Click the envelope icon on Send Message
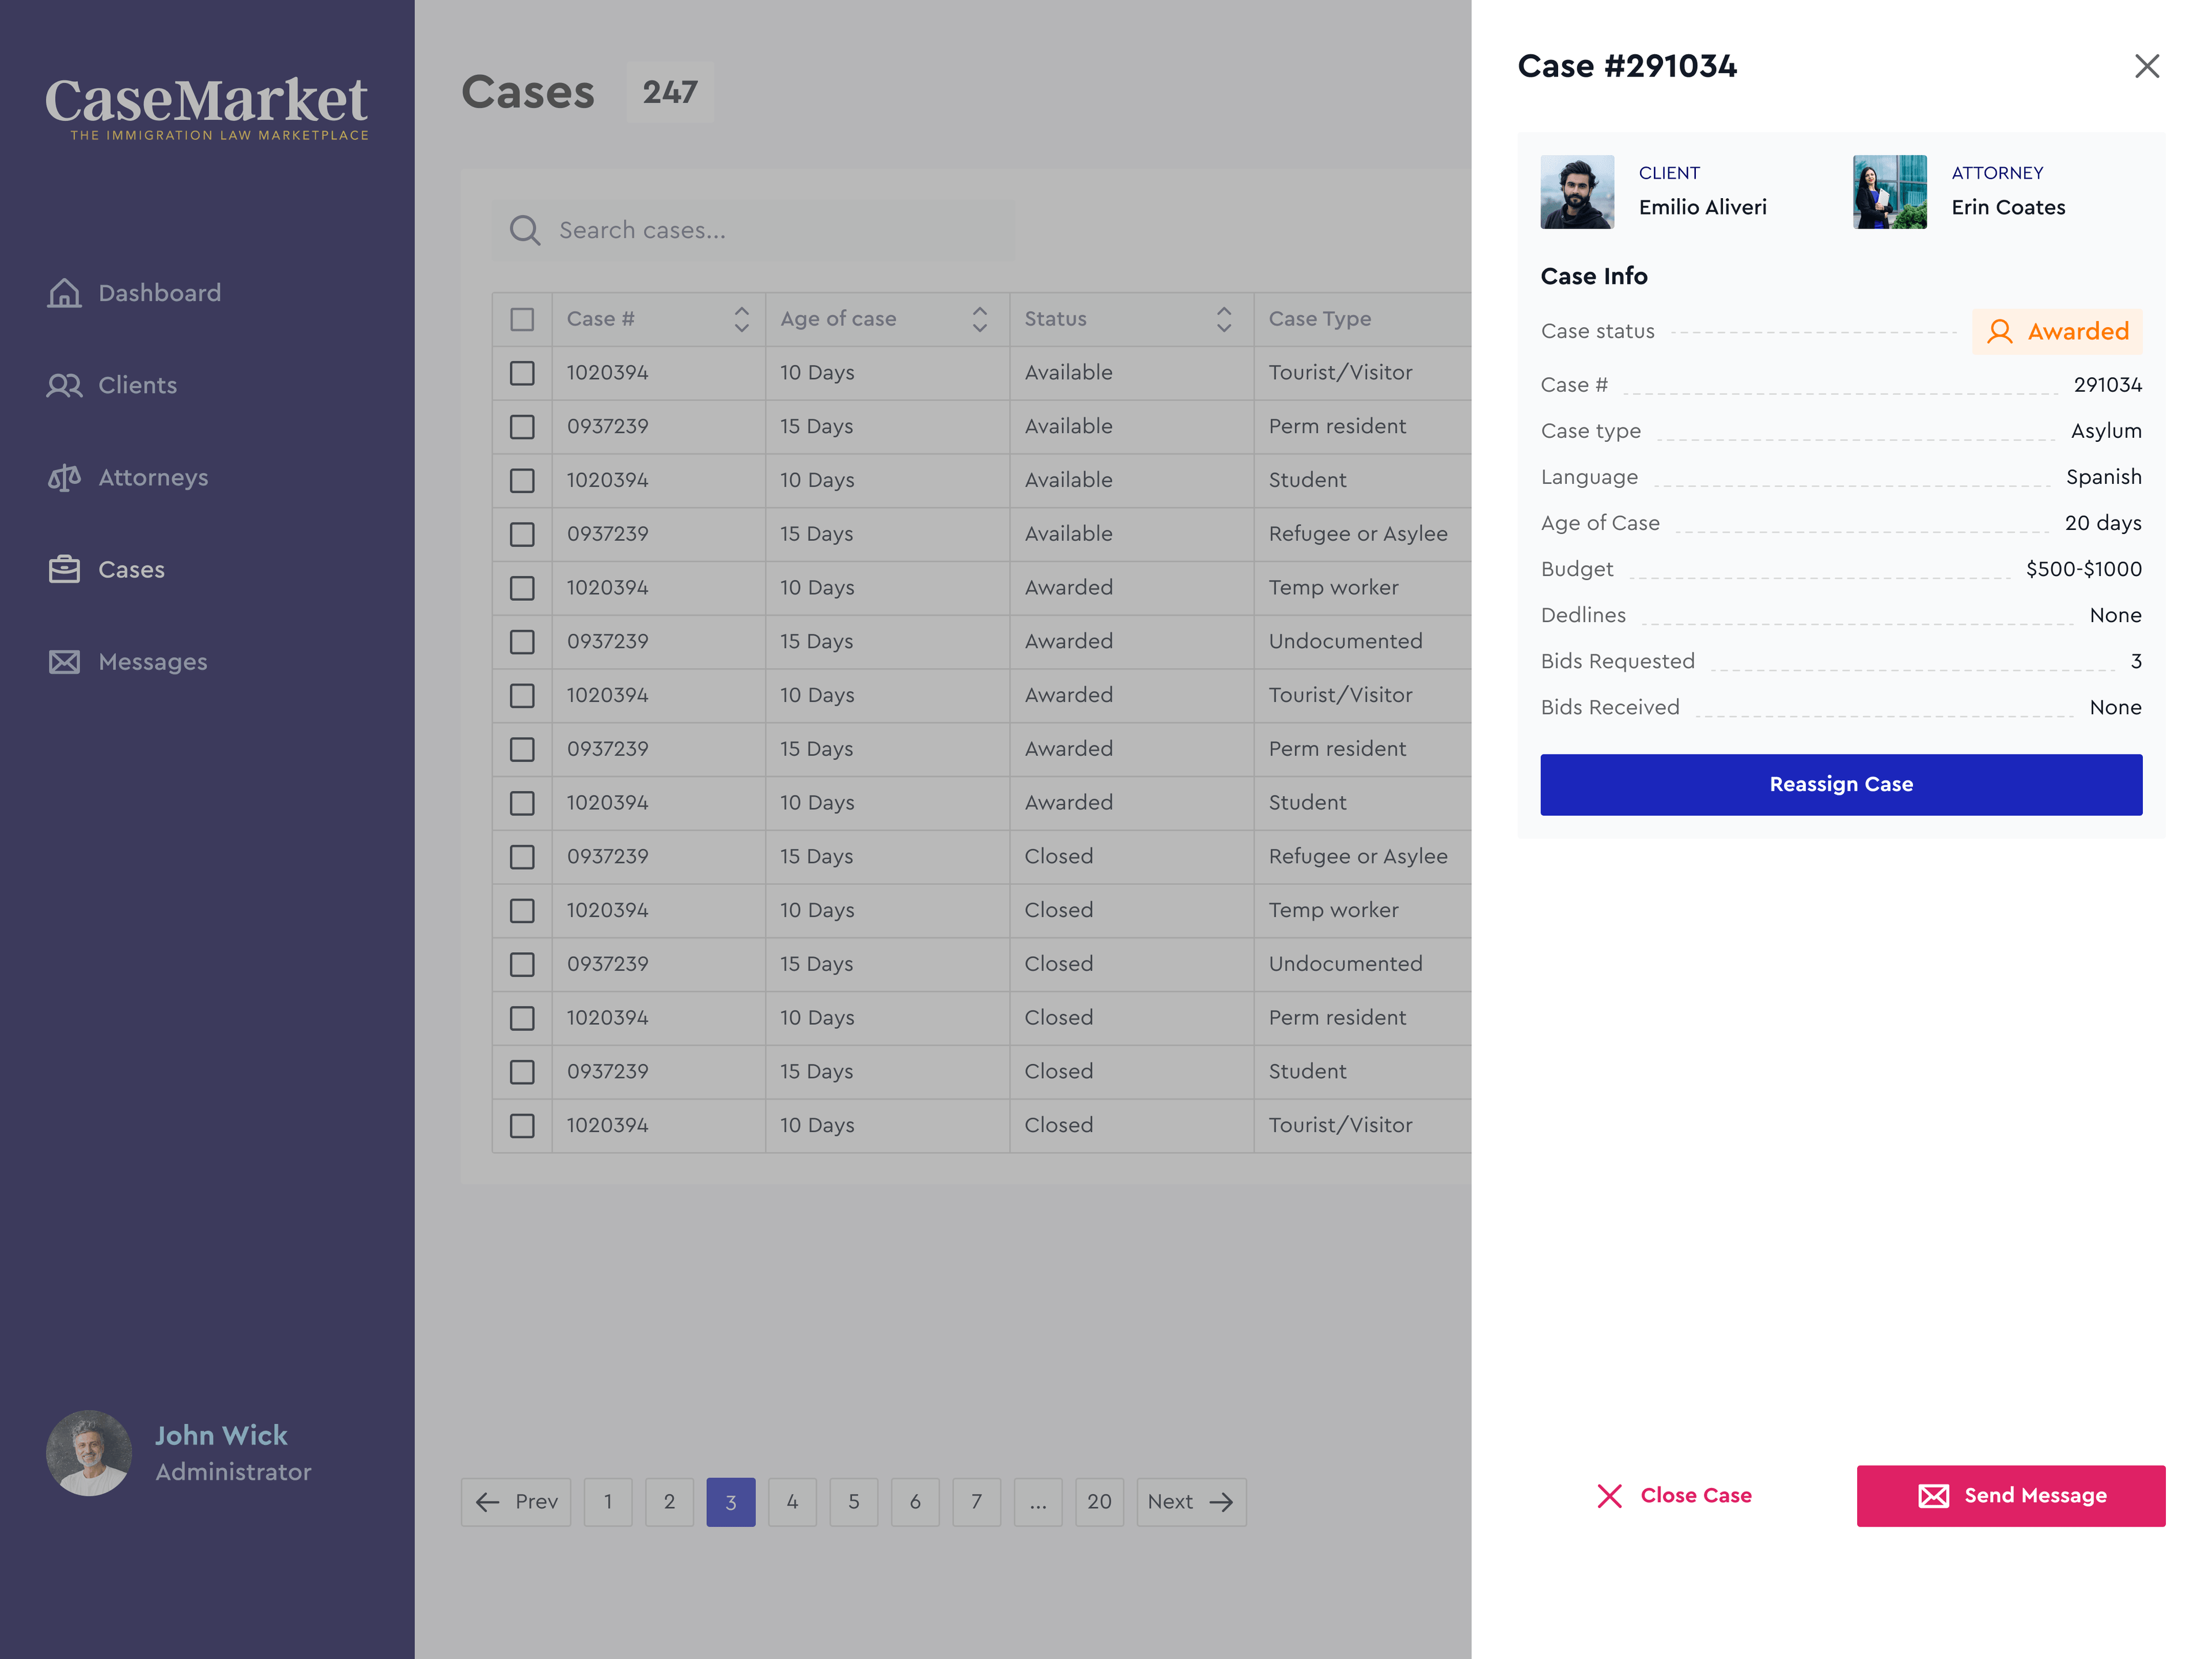 pos(1933,1495)
